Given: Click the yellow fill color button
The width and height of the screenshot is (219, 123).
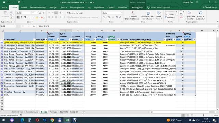Looking at the screenshot, I should click(37, 17).
